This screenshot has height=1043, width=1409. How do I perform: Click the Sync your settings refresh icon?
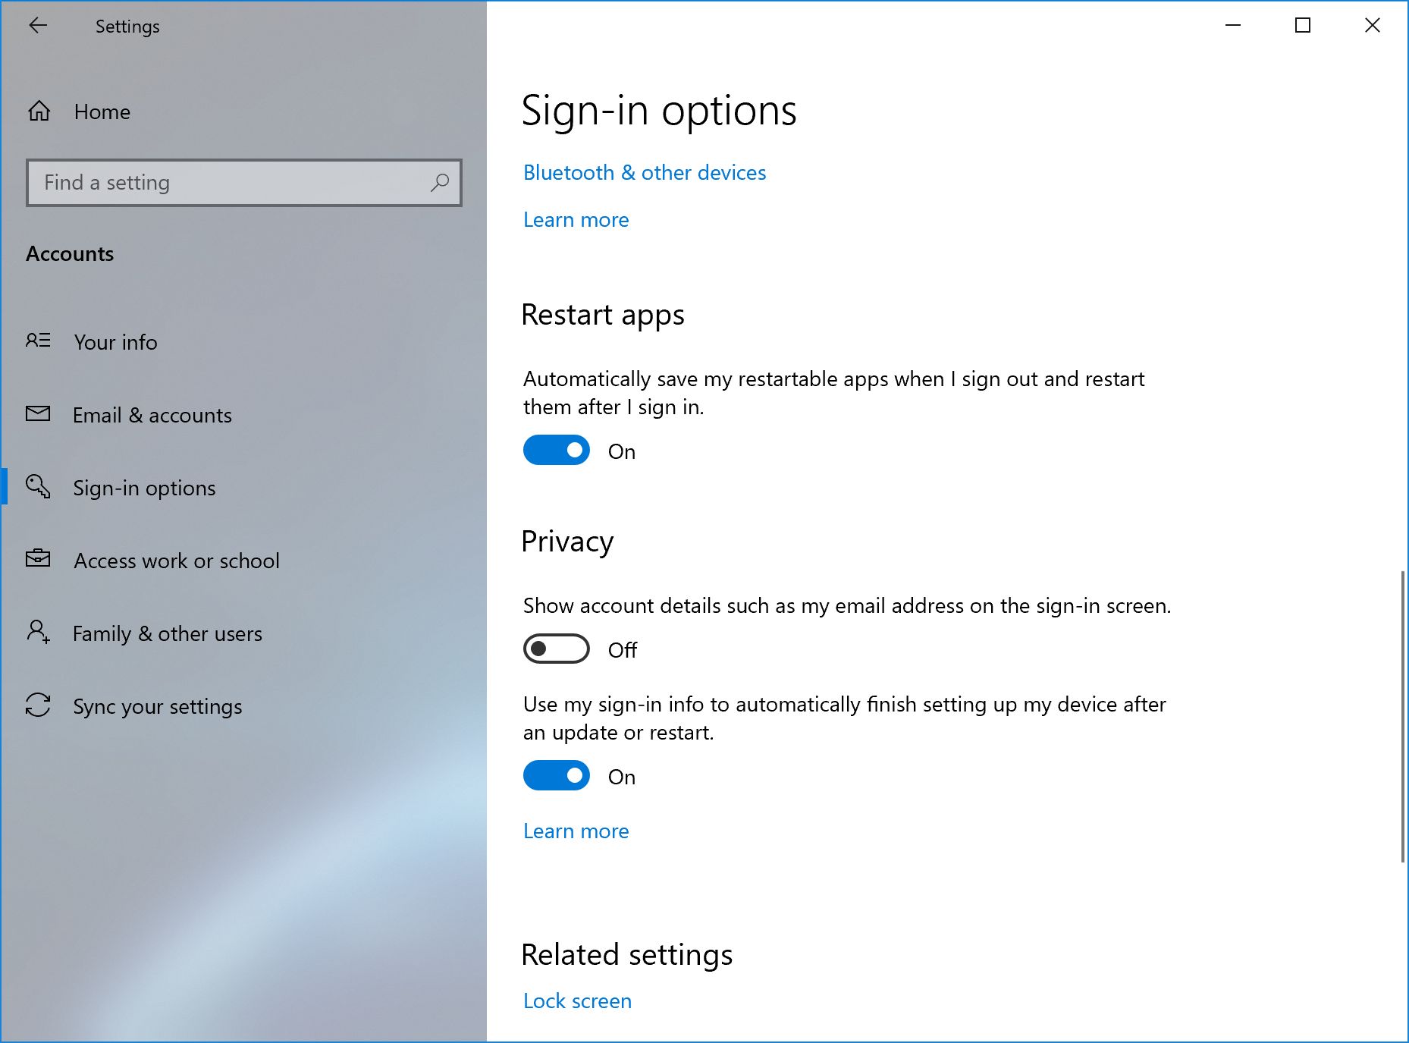click(39, 706)
